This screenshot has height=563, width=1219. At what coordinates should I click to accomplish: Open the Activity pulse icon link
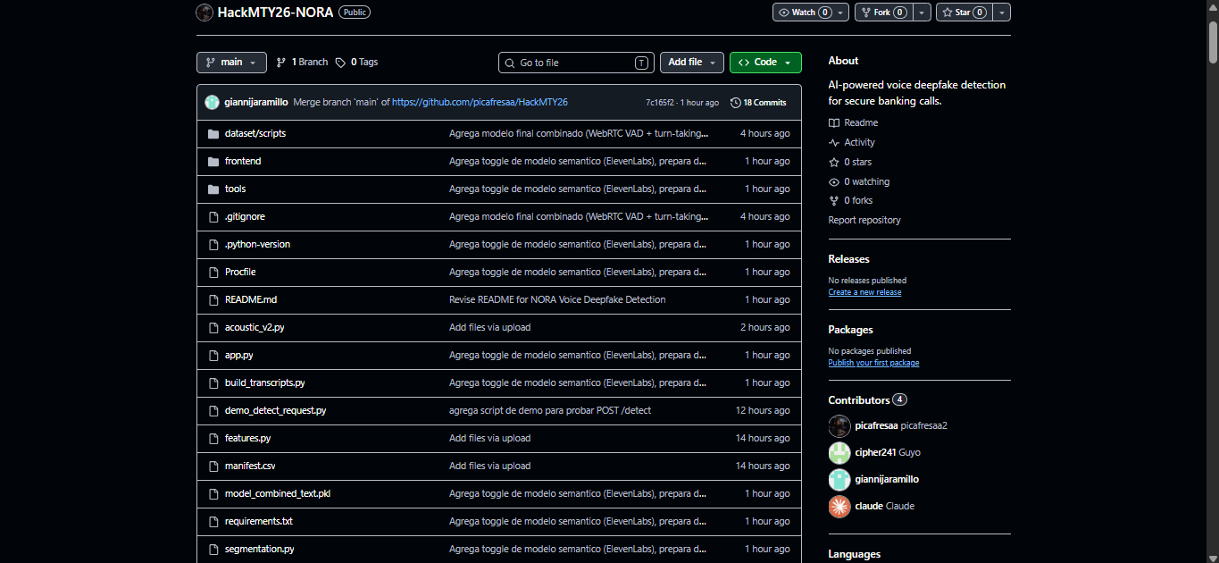point(834,143)
